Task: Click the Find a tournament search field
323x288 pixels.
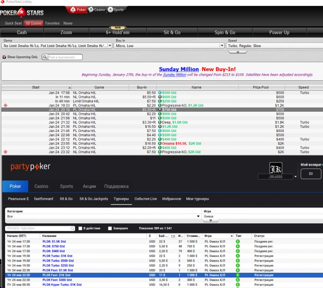Action: pos(65,57)
